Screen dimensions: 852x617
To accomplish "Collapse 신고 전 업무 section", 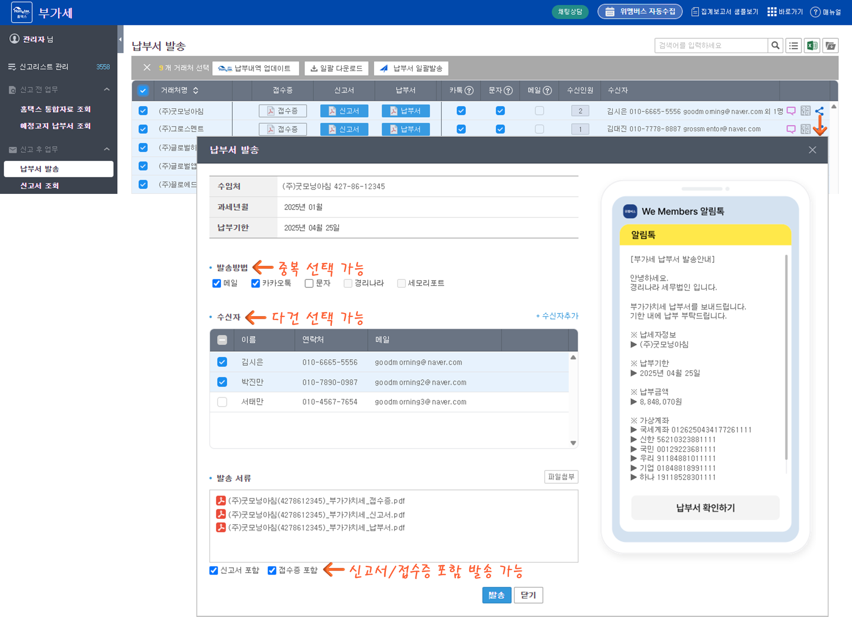I will (107, 89).
